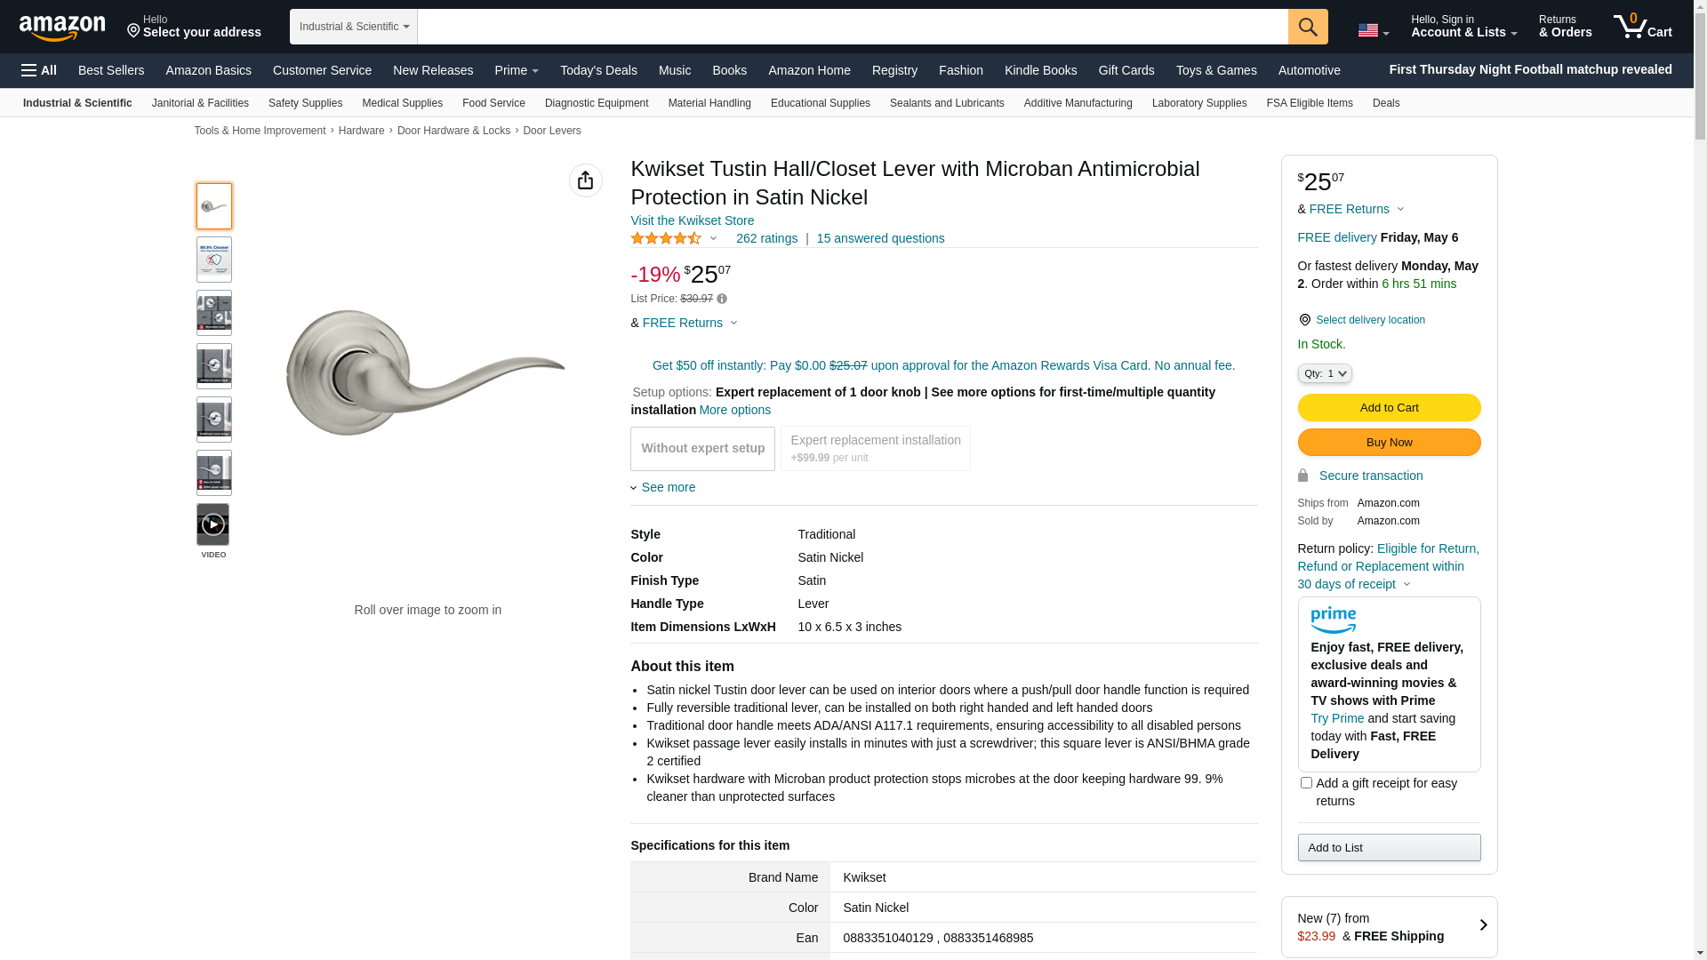Select Expert replacement installation option
This screenshot has width=1707, height=960.
click(x=875, y=449)
